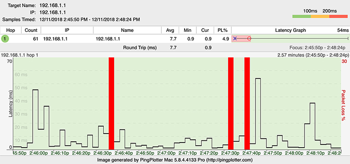
Task: Click the 4.9 packet loss percentage cell
Action: [226, 39]
